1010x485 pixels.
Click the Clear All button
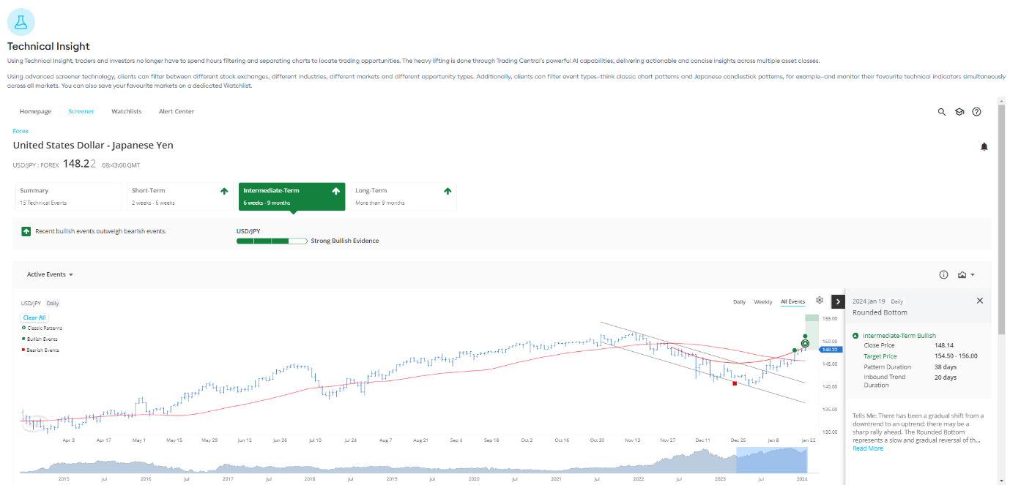pyautogui.click(x=34, y=317)
